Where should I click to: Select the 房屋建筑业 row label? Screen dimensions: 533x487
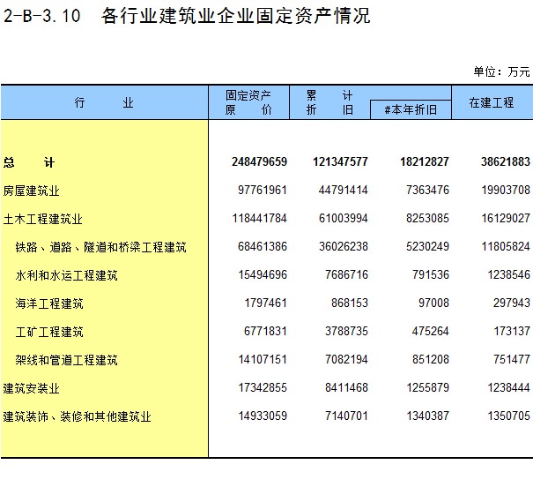pos(31,191)
